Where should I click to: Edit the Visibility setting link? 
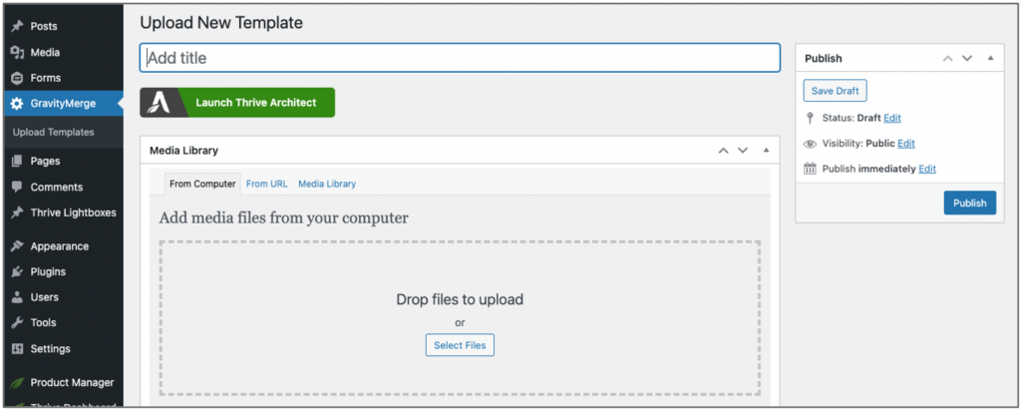tap(905, 144)
